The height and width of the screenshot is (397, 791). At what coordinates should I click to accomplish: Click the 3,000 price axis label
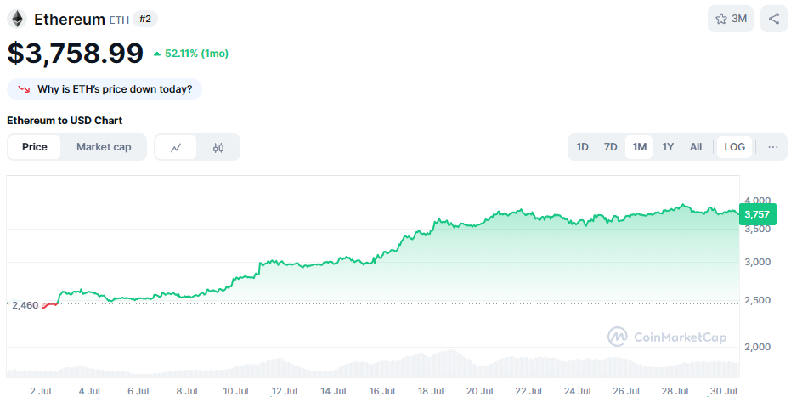pos(757,262)
